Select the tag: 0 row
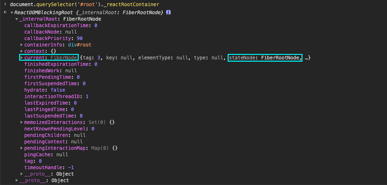Screen dimensions: 387x185 pyautogui.click(x=33, y=161)
